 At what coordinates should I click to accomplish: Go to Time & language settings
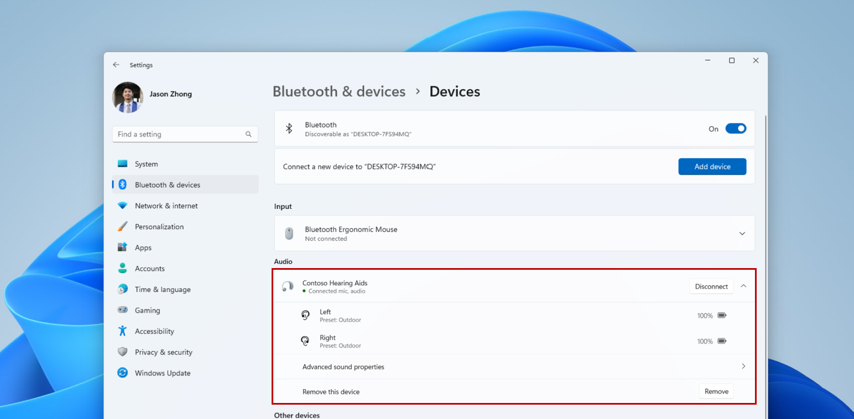[162, 290]
